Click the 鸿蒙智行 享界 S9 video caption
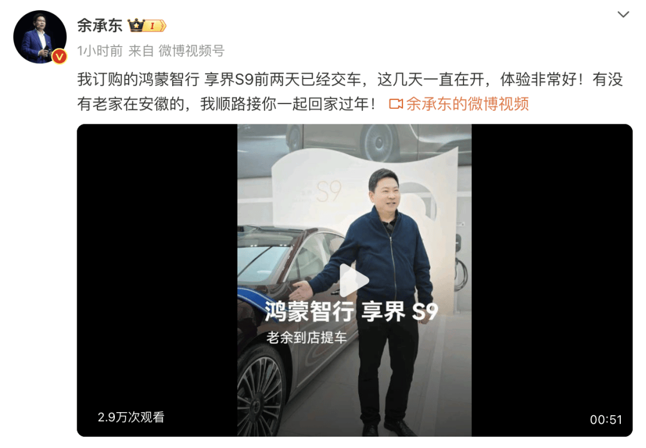 pyautogui.click(x=352, y=311)
